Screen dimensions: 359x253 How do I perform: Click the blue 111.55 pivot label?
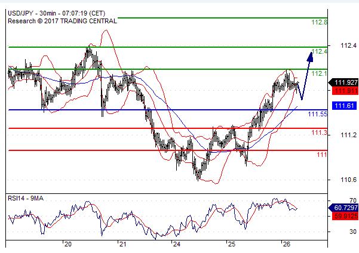pyautogui.click(x=318, y=114)
